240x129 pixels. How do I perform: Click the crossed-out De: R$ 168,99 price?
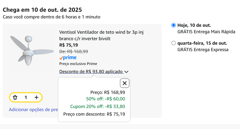pyautogui.click(x=74, y=51)
